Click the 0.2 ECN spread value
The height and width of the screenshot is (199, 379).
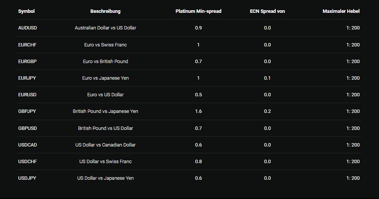(x=267, y=111)
